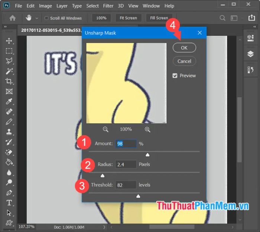Confirm Unsharp Mask with OK
260x232 pixels.
click(184, 48)
